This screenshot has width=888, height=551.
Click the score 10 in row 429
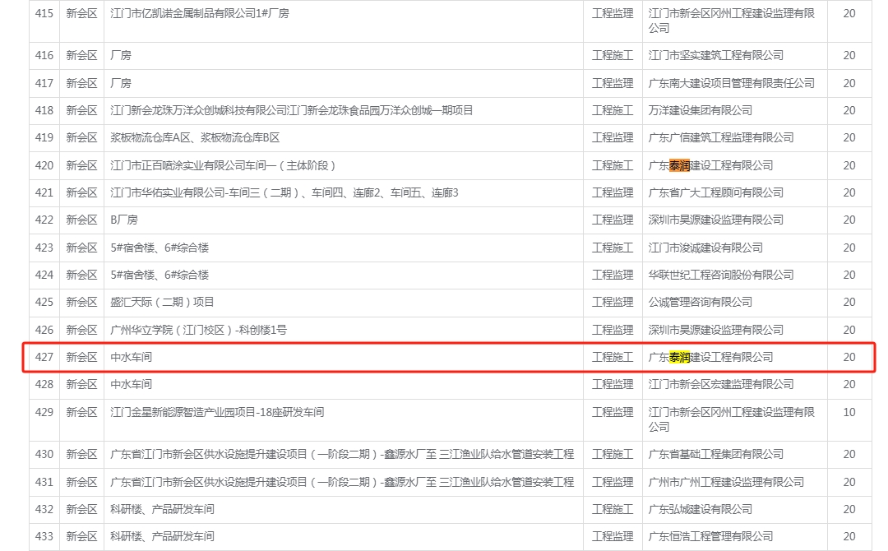(x=849, y=412)
